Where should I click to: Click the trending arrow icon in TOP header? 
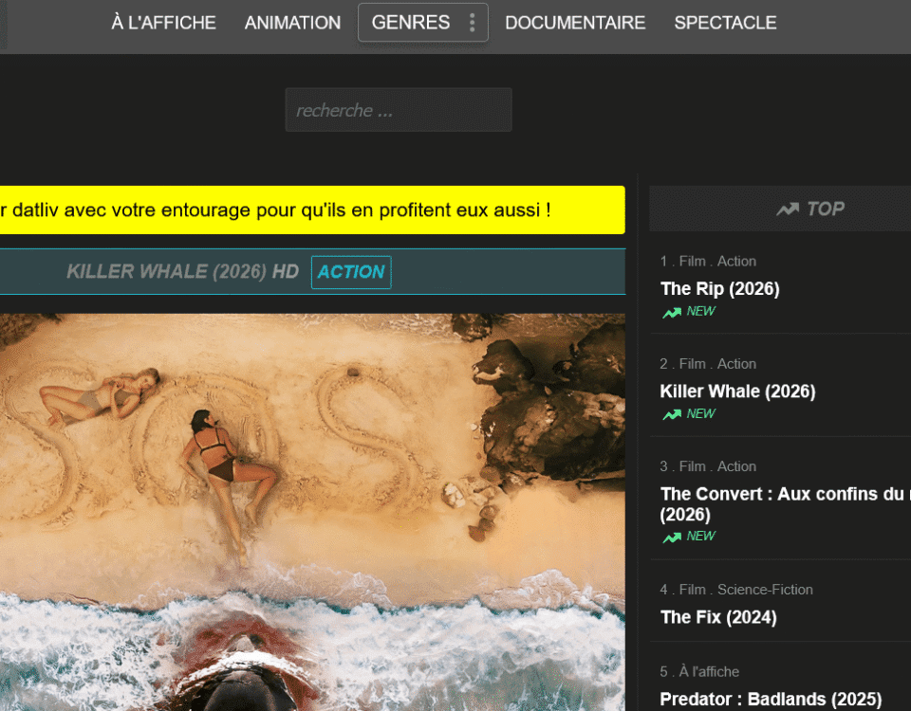click(787, 210)
